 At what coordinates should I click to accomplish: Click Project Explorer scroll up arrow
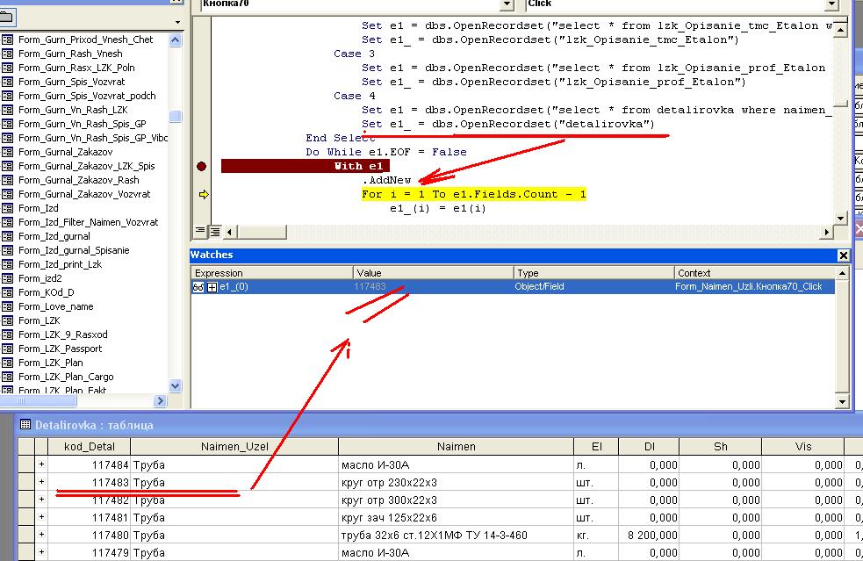[x=175, y=40]
